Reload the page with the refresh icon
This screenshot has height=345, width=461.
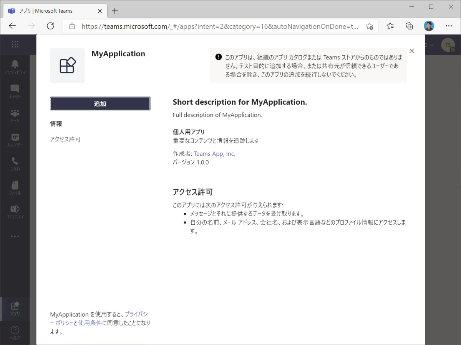(50, 26)
